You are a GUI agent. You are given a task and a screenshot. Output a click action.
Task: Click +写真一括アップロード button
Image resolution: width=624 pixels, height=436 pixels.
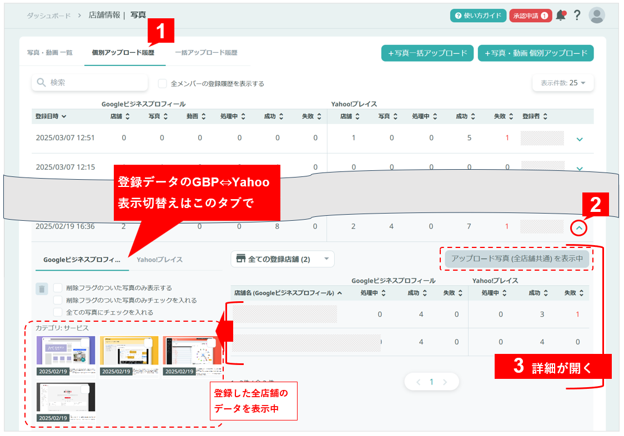tap(427, 53)
